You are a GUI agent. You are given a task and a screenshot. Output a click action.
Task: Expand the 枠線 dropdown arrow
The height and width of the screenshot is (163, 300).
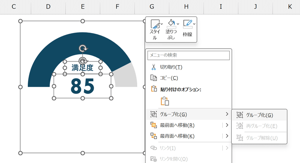point(194,24)
